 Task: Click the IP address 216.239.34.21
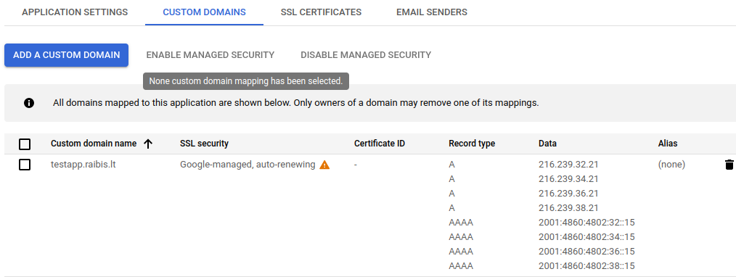point(568,179)
